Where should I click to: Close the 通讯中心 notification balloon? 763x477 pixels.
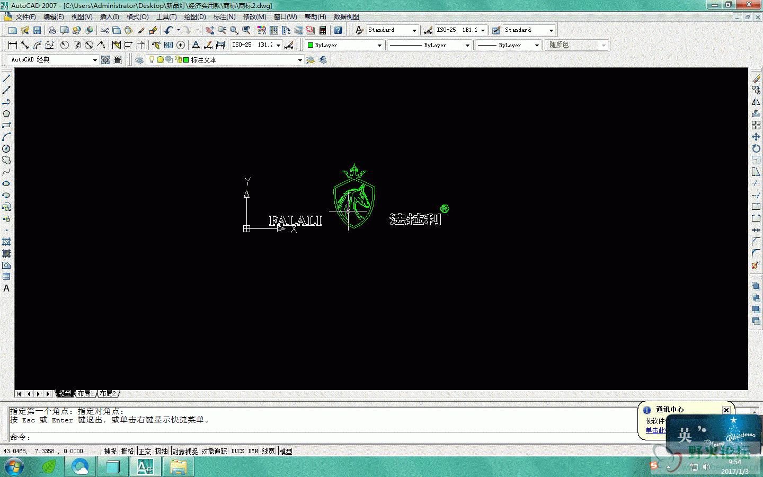coord(726,410)
